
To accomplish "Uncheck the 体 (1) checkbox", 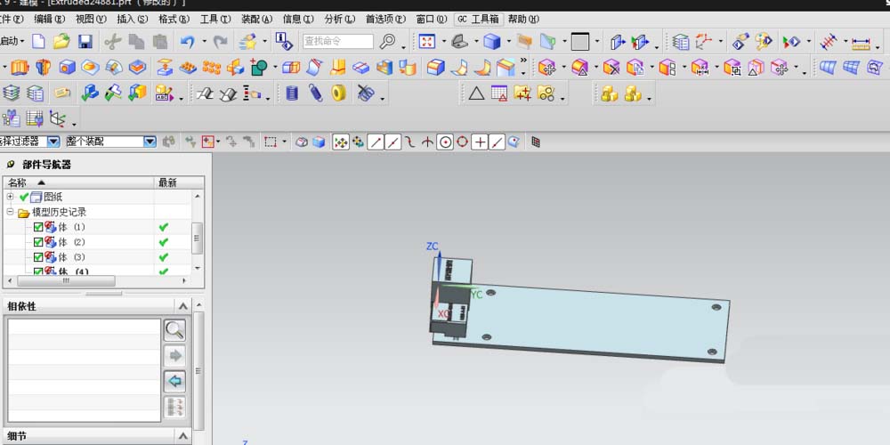I will (x=38, y=227).
